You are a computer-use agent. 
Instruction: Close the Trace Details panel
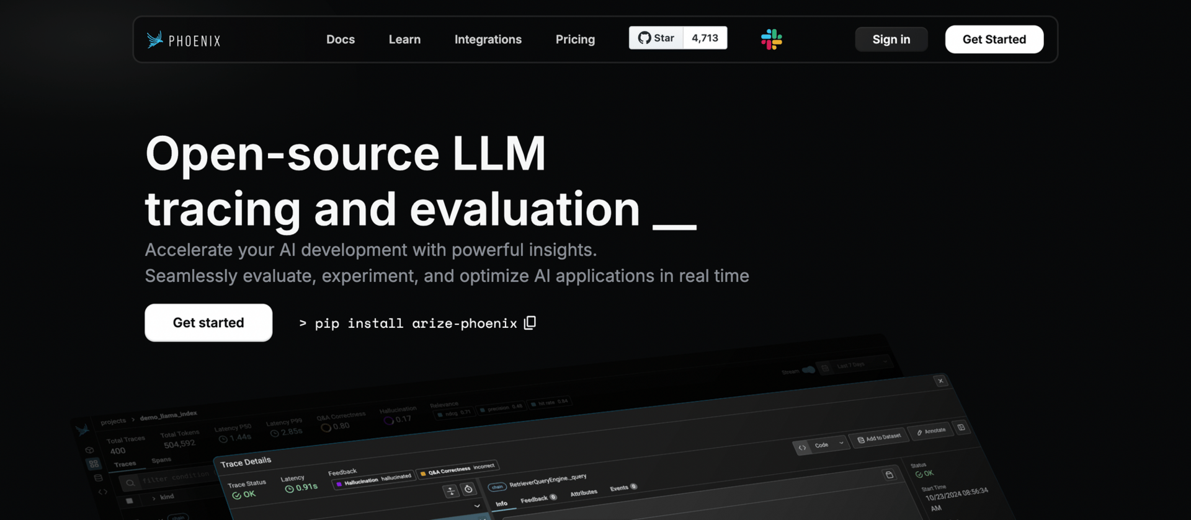point(940,381)
